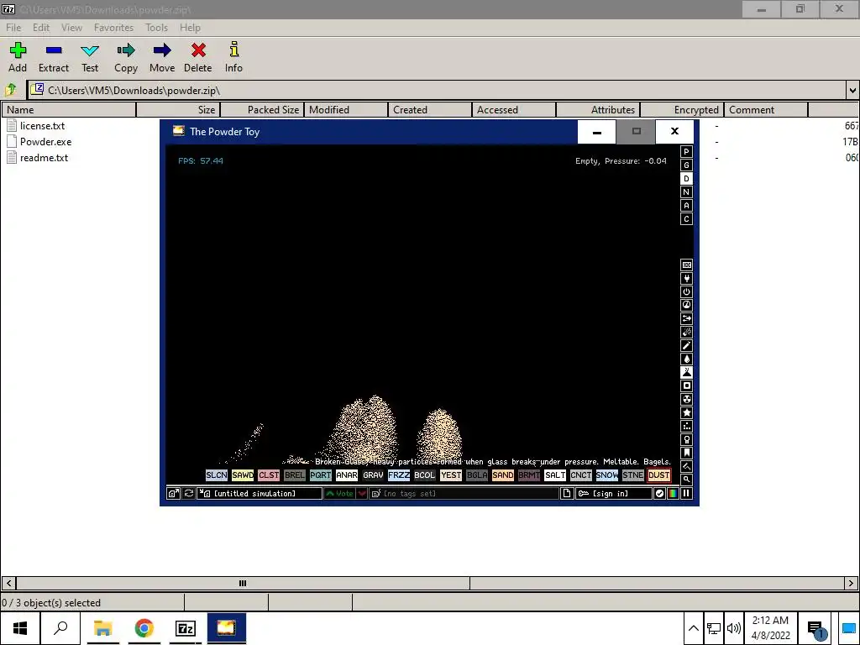Open the Favorites bookmark category
Screen dimensions: 860x645
pos(686,453)
